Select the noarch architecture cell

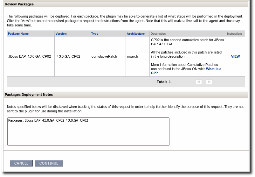pos(133,56)
